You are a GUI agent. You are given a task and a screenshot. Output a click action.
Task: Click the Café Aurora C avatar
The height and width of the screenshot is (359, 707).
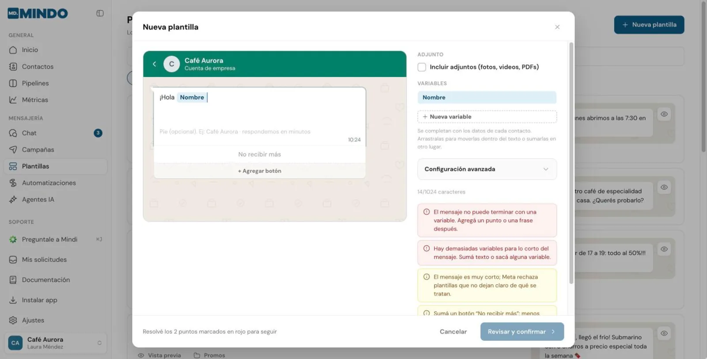coord(171,64)
